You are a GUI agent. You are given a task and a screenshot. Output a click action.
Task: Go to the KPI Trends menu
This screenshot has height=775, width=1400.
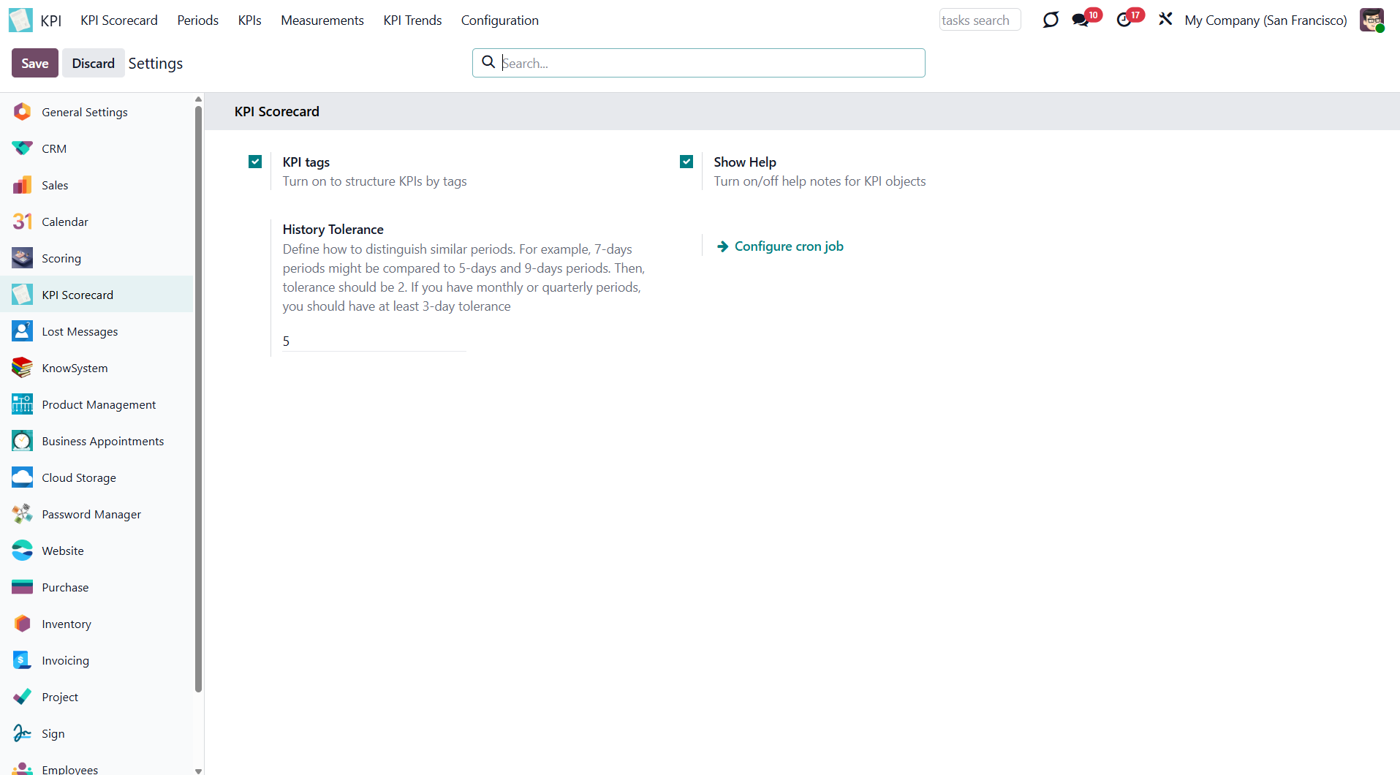412,20
